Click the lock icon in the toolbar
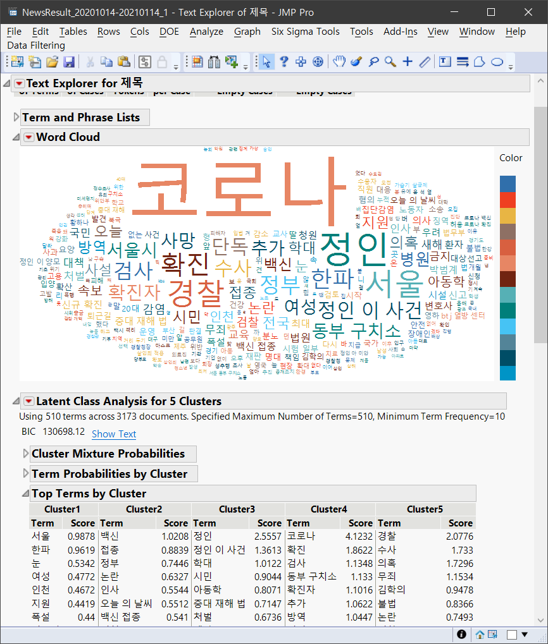This screenshot has height=644, width=548. (x=162, y=62)
